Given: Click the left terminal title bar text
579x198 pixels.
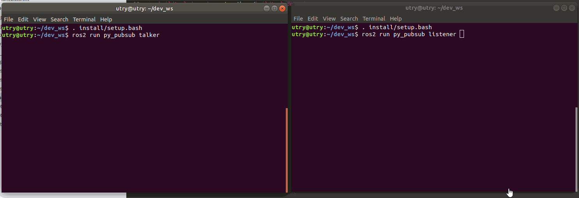Looking at the screenshot, I should pyautogui.click(x=144, y=9).
